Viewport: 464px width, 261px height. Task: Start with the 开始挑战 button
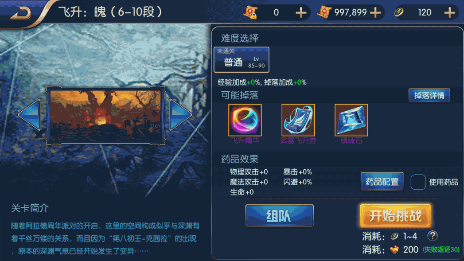[395, 216]
